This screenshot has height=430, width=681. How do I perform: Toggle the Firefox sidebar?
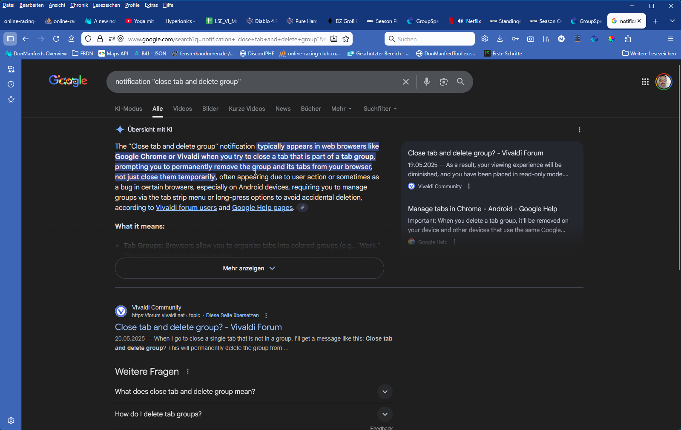click(x=10, y=39)
